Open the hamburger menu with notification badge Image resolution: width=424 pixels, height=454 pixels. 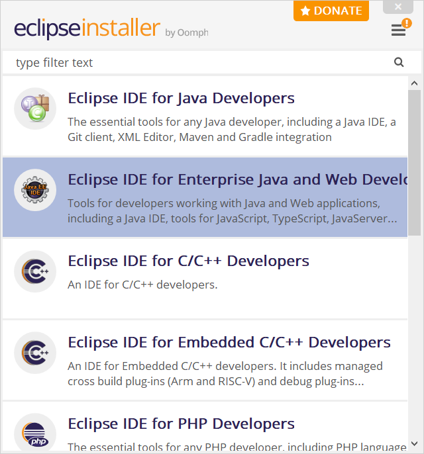click(401, 28)
